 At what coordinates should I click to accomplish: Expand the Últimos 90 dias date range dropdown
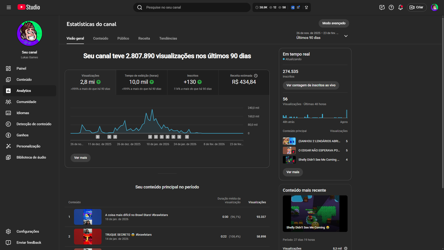[x=346, y=36]
